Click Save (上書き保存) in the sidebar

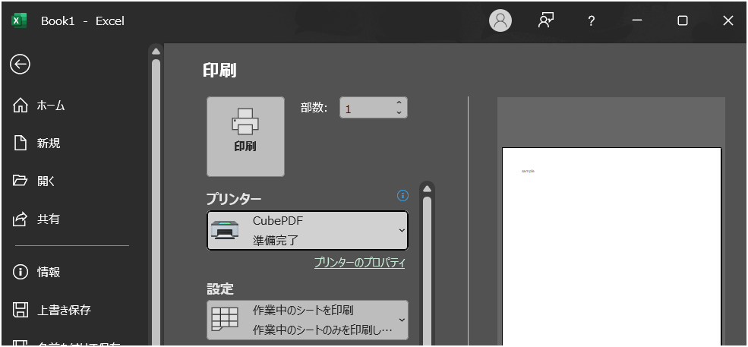pyautogui.click(x=64, y=310)
